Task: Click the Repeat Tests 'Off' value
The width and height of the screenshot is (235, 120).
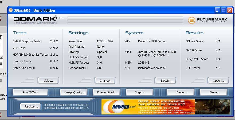Action: (99, 68)
